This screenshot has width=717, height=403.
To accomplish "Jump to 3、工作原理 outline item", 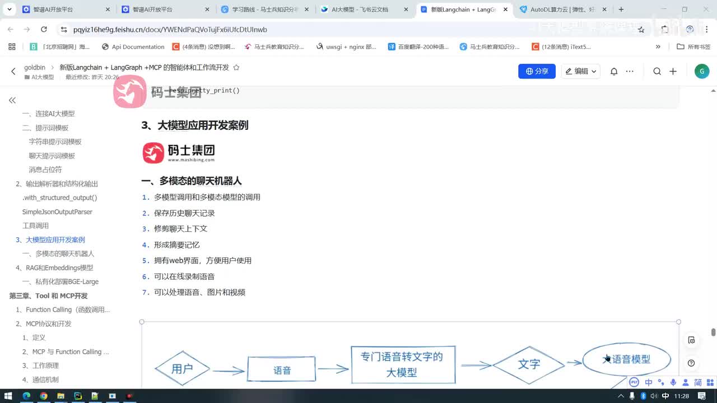I will [40, 365].
